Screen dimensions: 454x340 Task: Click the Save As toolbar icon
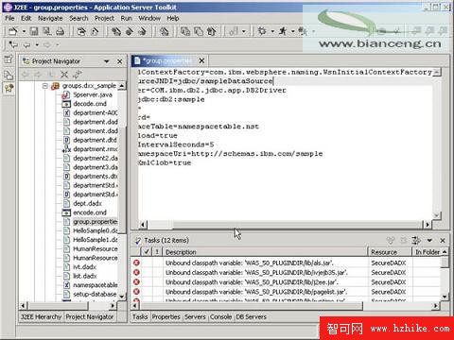coord(47,31)
